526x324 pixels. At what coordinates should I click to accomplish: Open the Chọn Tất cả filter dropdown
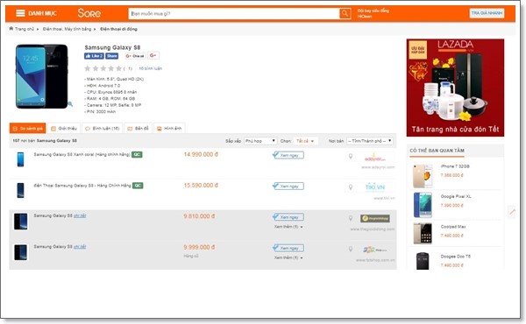(x=305, y=141)
